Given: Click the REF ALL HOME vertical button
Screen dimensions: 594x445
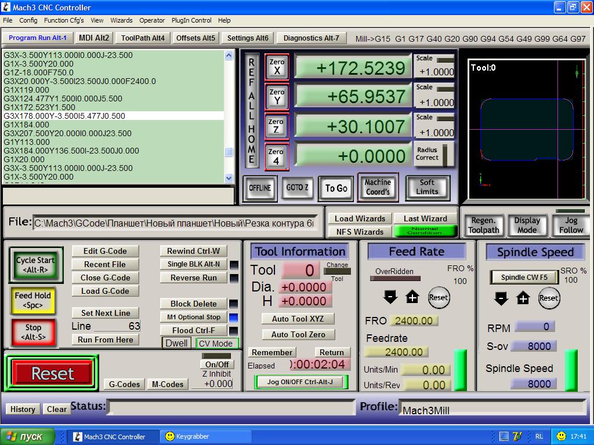Looking at the screenshot, I should 251,110.
